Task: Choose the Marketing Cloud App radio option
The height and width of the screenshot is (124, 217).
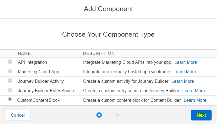Action: point(10,71)
